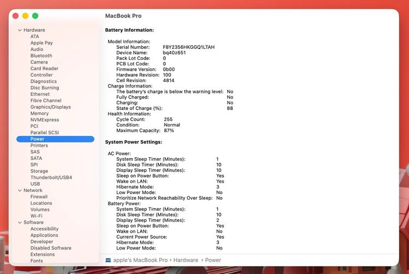Click State of Charge value 88
409x274 pixels.
click(x=230, y=108)
